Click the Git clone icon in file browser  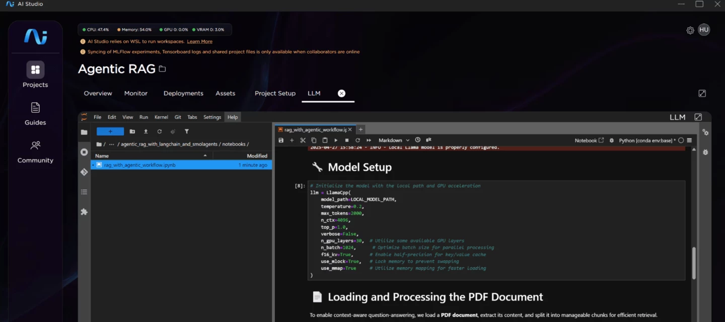pyautogui.click(x=173, y=131)
